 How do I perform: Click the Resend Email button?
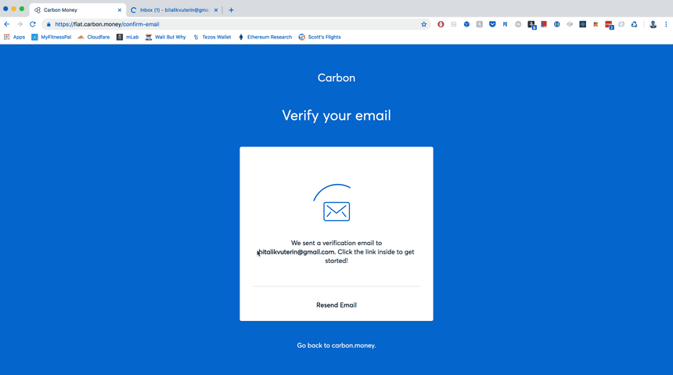[x=336, y=305]
